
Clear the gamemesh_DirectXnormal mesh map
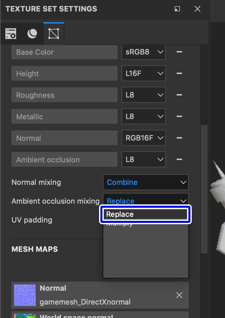point(179,295)
